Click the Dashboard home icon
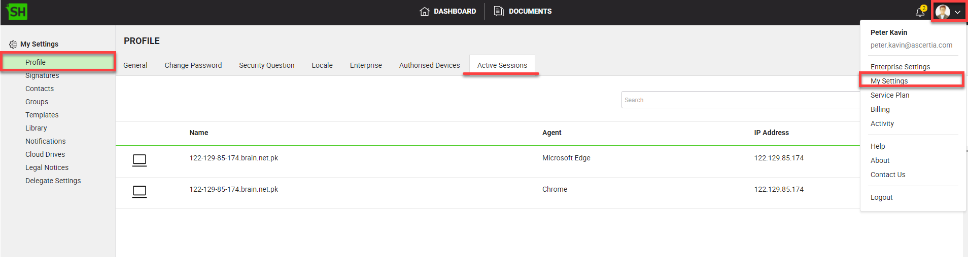Screen dimensions: 968x257 click(x=425, y=11)
